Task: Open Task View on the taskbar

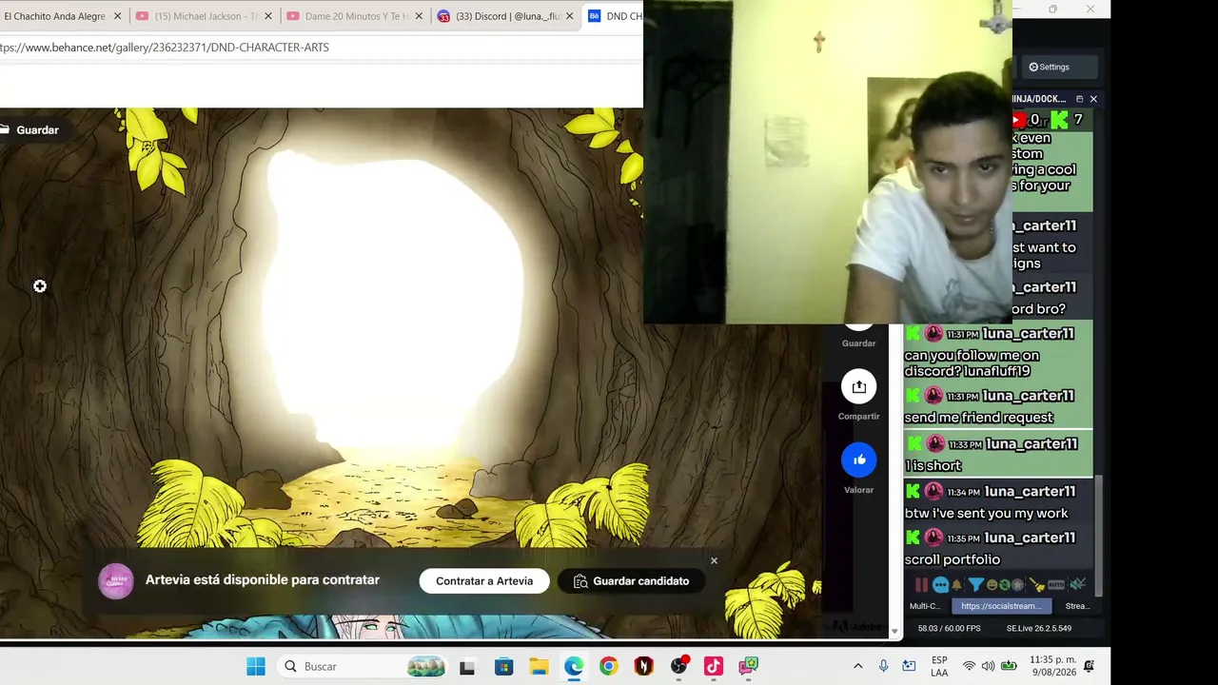Action: [x=466, y=667]
